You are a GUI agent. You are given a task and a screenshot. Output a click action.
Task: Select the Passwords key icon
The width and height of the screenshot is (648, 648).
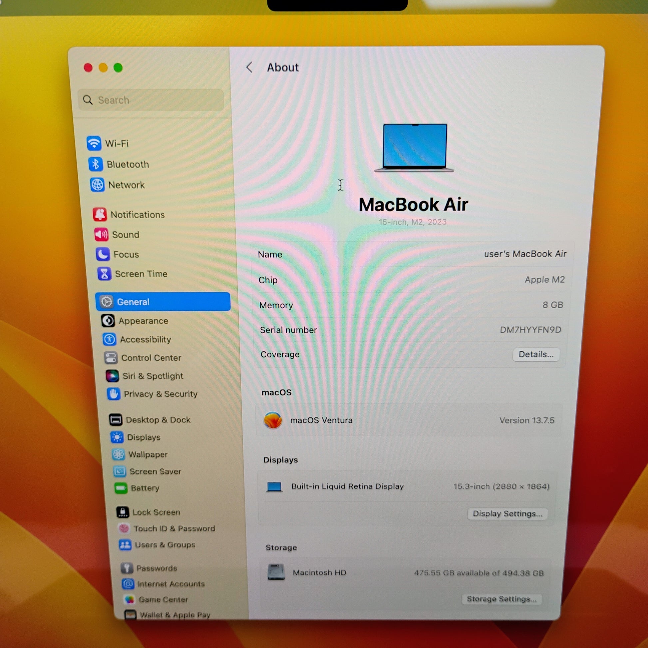click(x=127, y=568)
